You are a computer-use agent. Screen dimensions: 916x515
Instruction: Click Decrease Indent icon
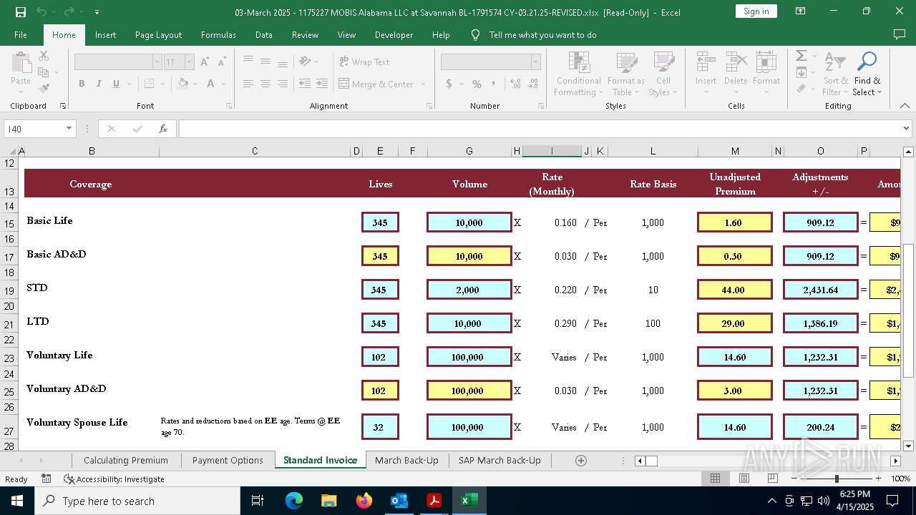tap(305, 84)
